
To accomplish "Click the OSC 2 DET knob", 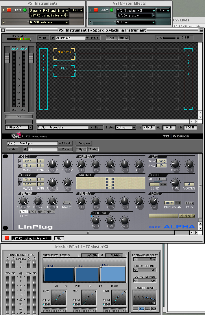I will point(67,183).
